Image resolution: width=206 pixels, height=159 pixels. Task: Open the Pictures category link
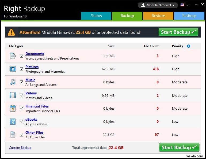click(x=32, y=67)
